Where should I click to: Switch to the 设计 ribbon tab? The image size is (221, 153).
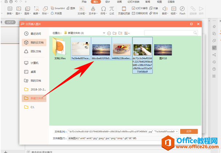click(107, 2)
